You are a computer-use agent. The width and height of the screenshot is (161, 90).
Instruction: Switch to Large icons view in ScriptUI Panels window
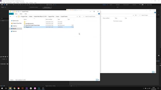[x=99, y=80]
